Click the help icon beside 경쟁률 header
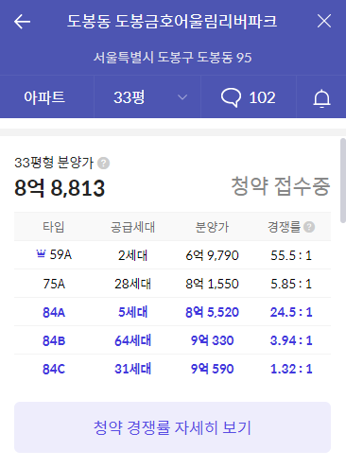 pos(309,227)
